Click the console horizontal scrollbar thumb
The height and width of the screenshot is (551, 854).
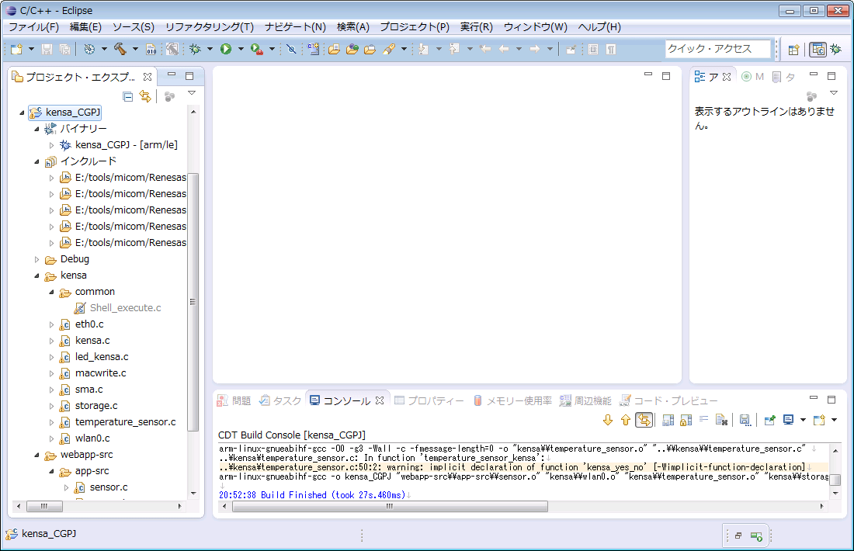(x=390, y=507)
